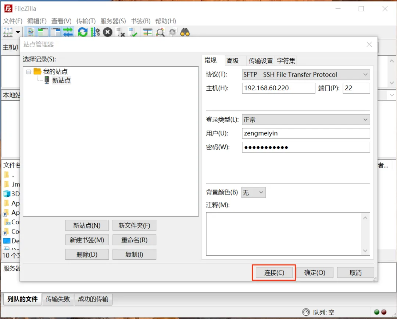This screenshot has height=319, width=397.
Task: Open the 背景颜色 dropdown
Action: point(253,193)
